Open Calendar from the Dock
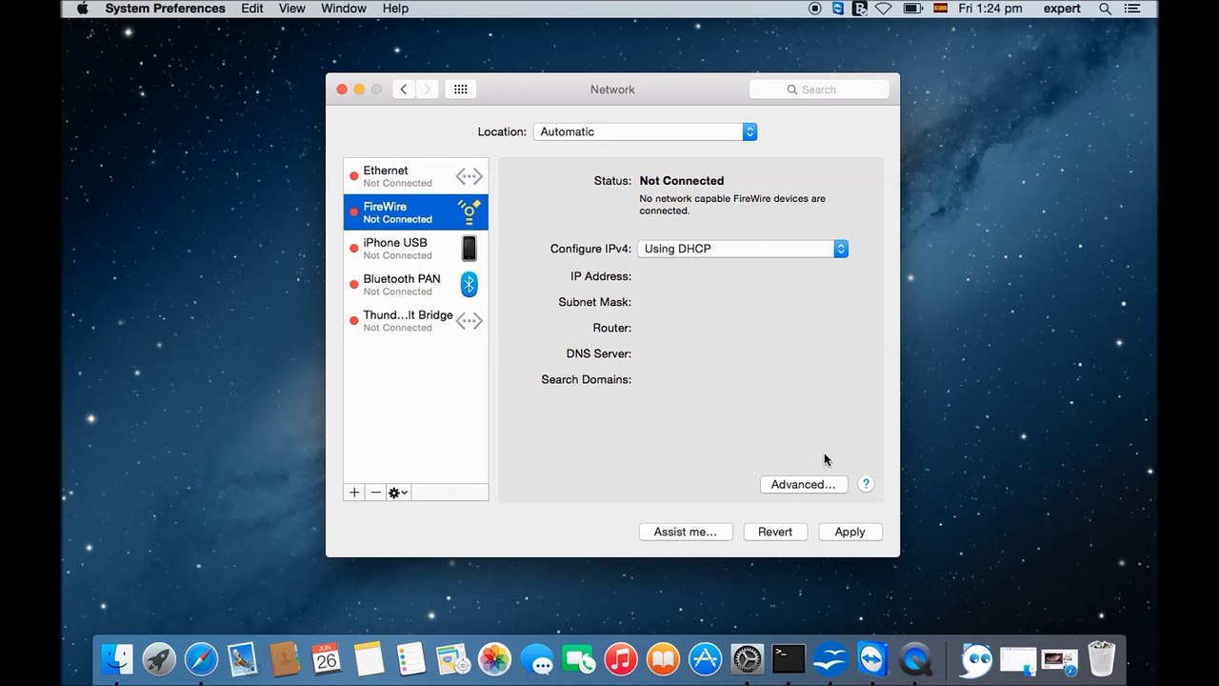 pyautogui.click(x=327, y=658)
